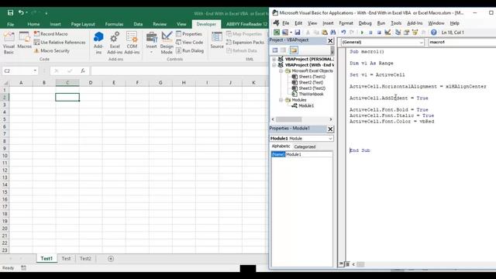Open Module1 Module dropdown in Properties
This screenshot has height=279, width=496.
click(330, 139)
